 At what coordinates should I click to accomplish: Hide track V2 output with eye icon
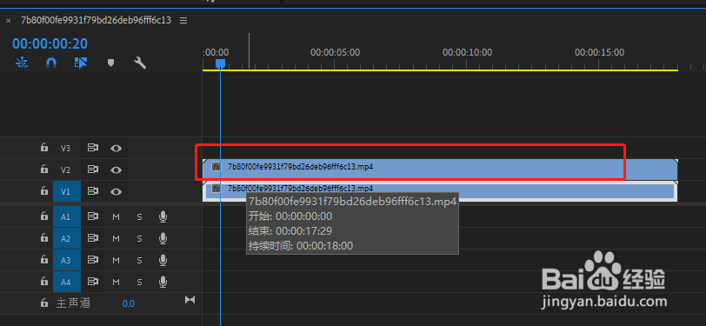coord(117,170)
